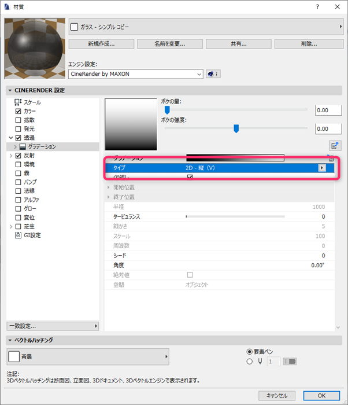Enable the 変位 channel checkbox
The height and width of the screenshot is (405, 348).
[x=18, y=218]
